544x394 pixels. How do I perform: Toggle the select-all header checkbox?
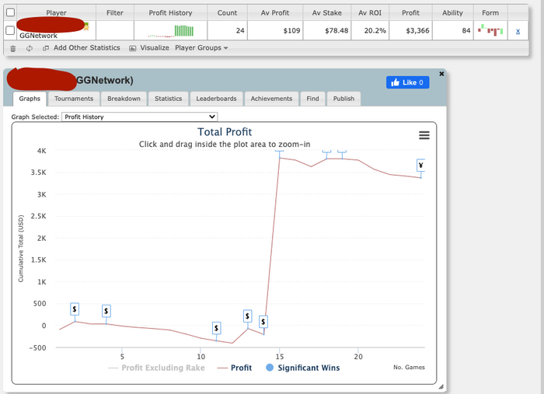click(11, 12)
